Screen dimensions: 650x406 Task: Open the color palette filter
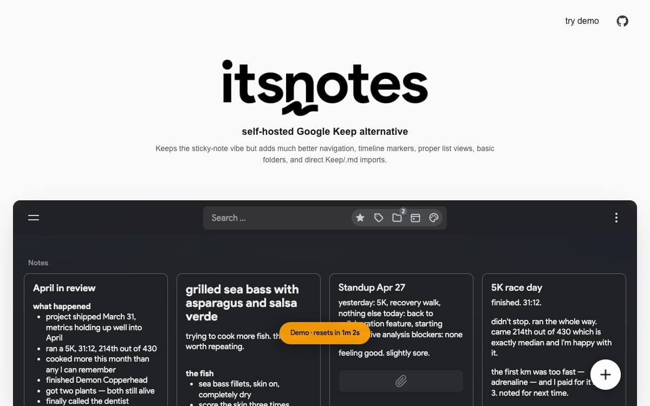coord(433,218)
